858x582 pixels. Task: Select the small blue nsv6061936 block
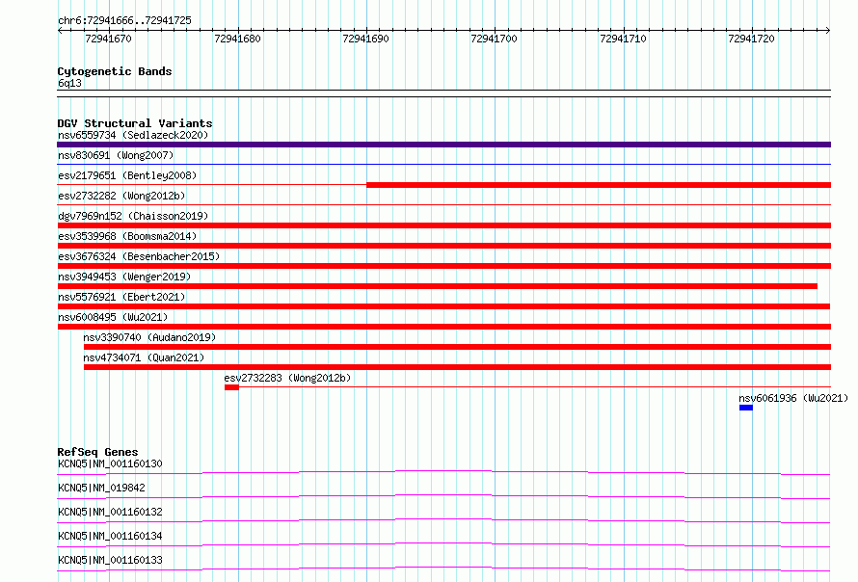click(x=746, y=408)
